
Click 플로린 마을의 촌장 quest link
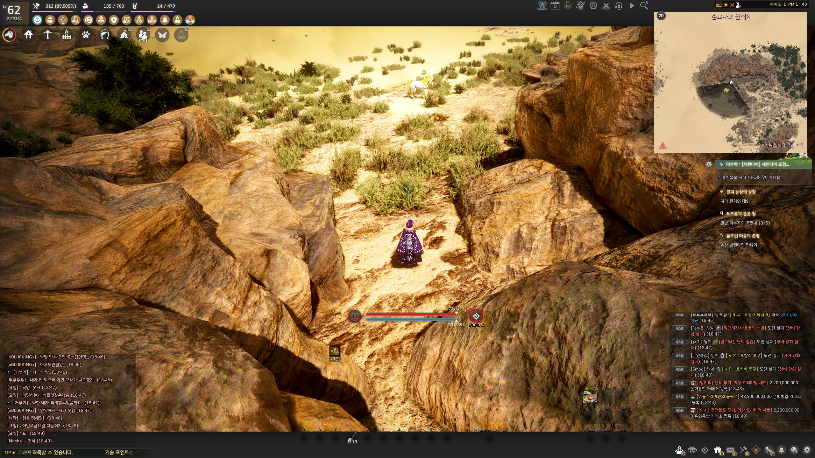(x=742, y=236)
